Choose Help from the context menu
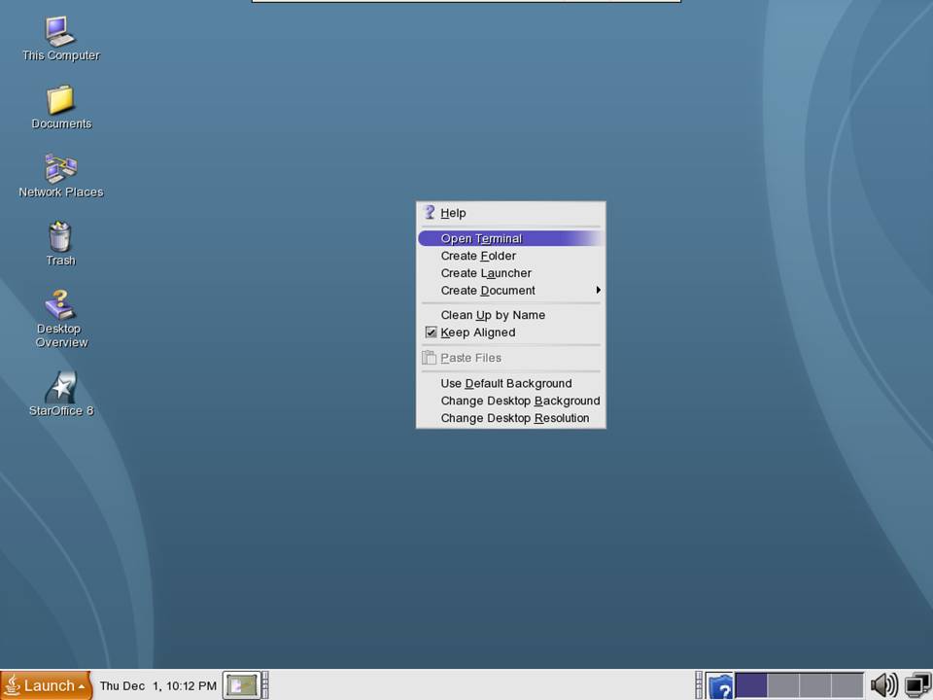The width and height of the screenshot is (933, 700). pos(510,213)
